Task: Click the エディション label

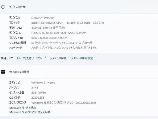Action: (15, 83)
